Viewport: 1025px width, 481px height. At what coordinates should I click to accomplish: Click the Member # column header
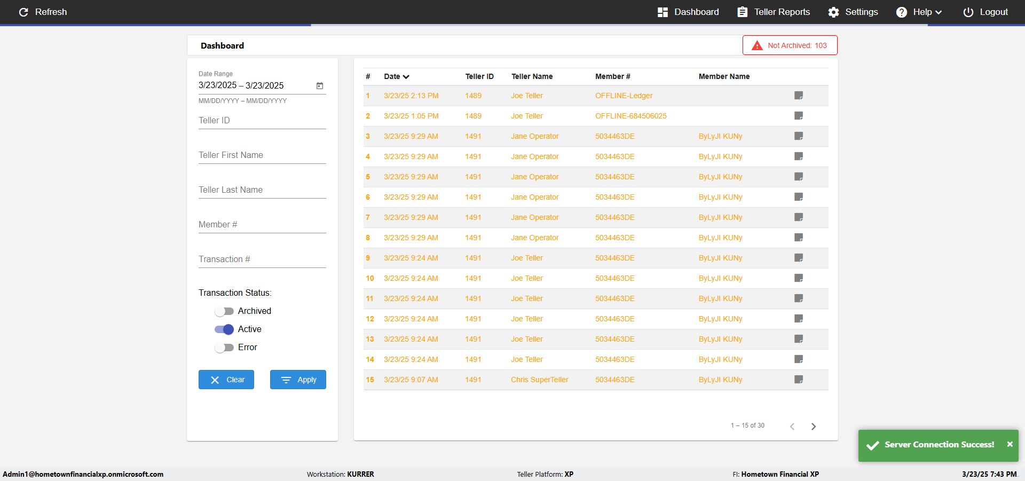613,76
